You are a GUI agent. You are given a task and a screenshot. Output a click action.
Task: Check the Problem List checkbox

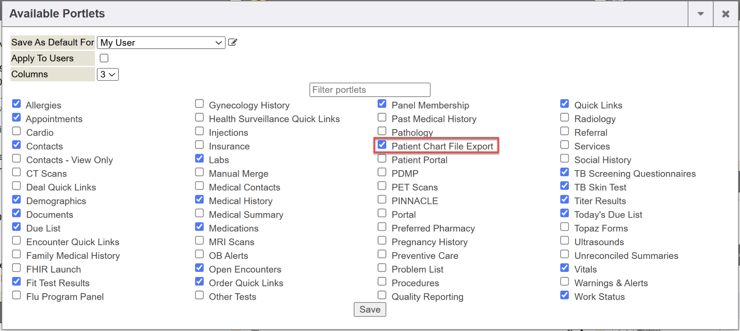pyautogui.click(x=382, y=268)
